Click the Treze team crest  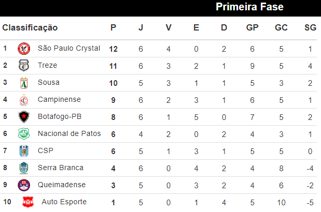[x=24, y=66]
